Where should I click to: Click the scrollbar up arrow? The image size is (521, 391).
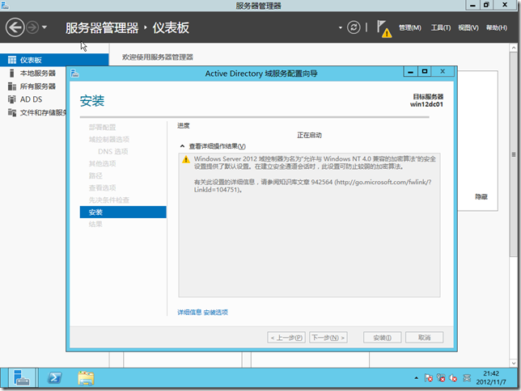point(514,48)
